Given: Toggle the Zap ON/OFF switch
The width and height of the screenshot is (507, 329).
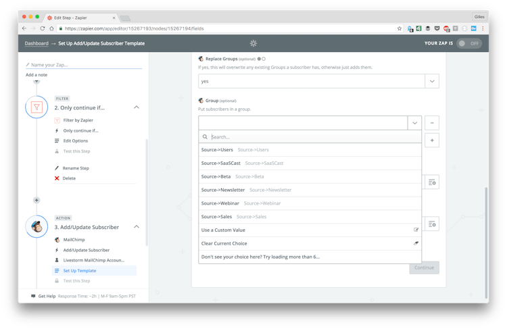Looking at the screenshot, I should pos(469,43).
